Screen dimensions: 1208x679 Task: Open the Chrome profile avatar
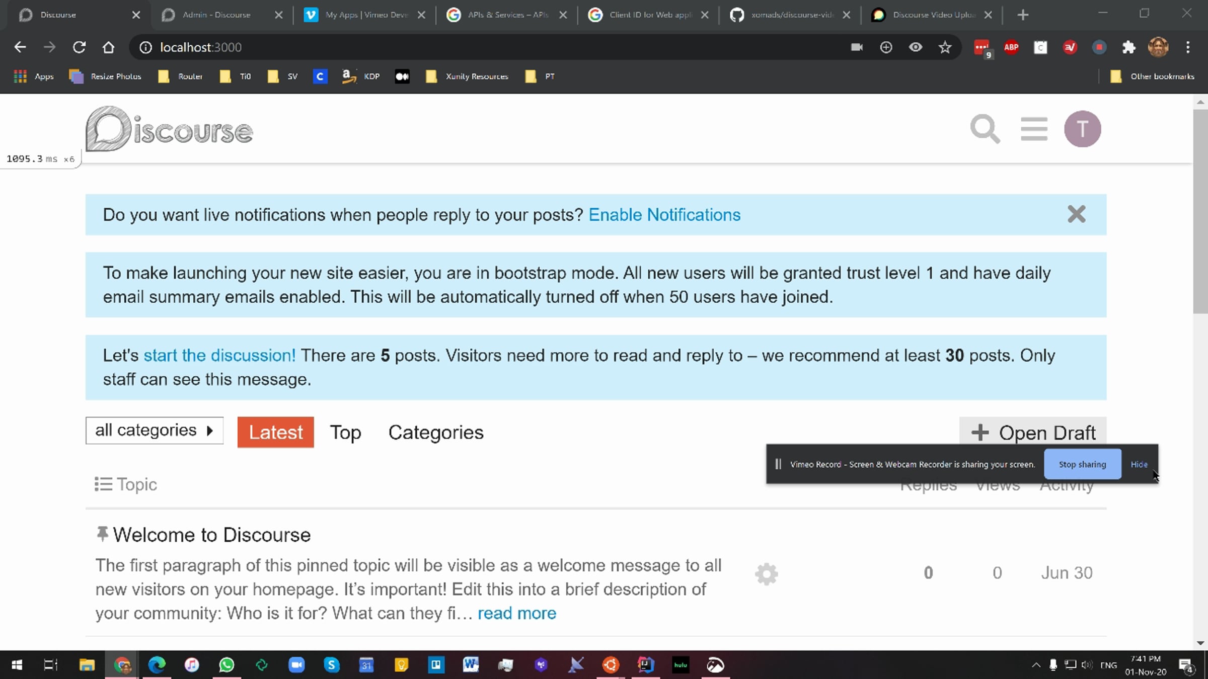pos(1158,47)
